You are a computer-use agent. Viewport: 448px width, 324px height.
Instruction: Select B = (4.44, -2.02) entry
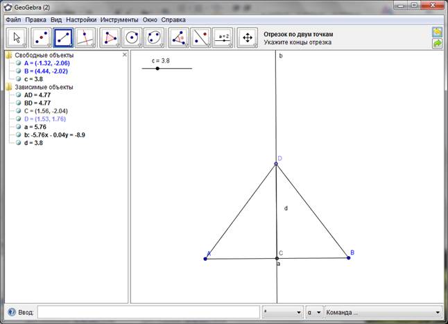(46, 71)
